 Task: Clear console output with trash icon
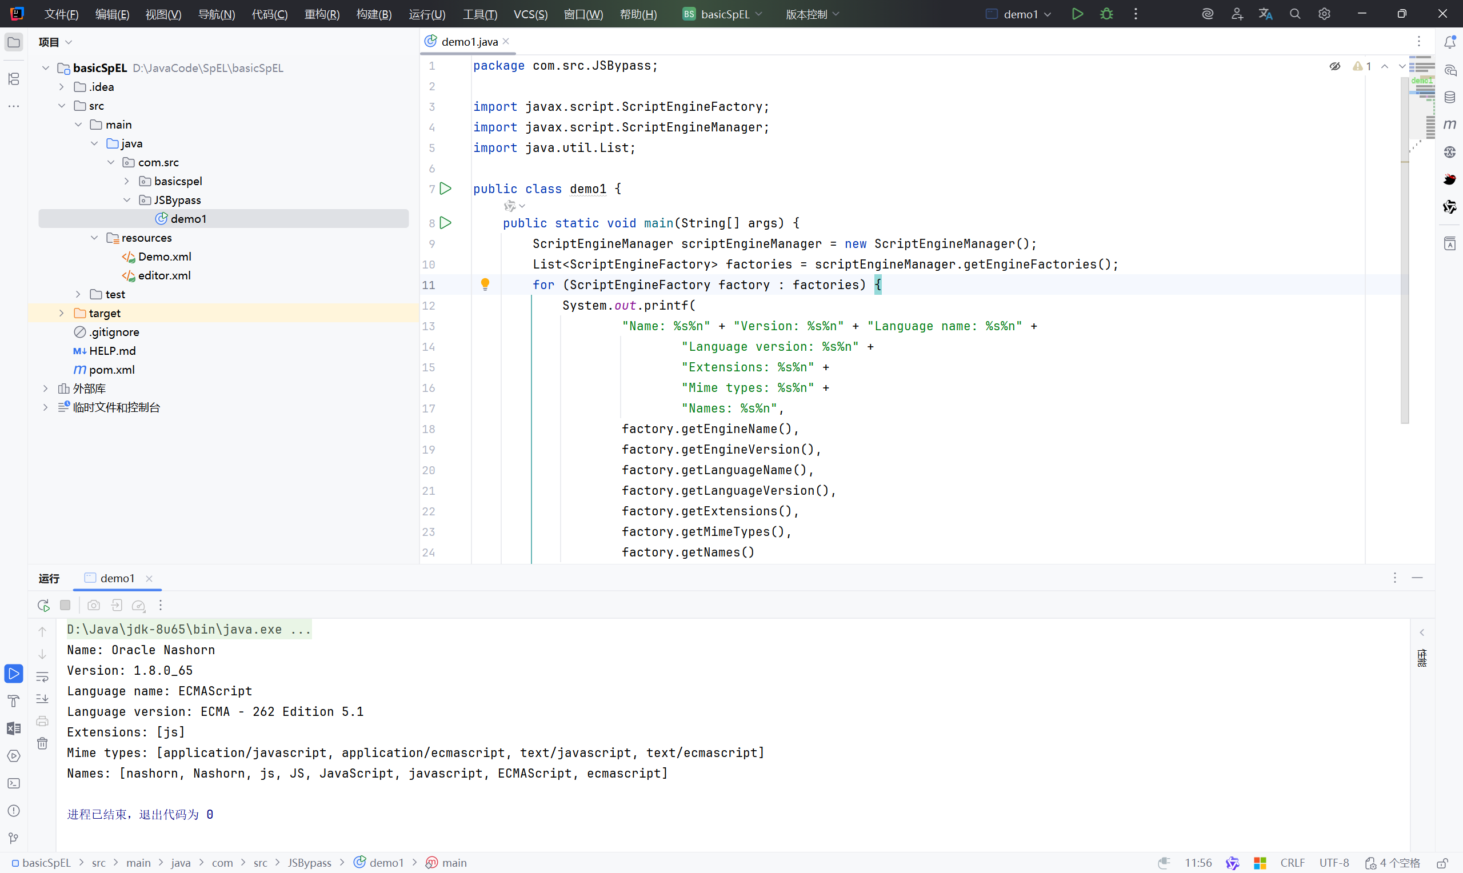pyautogui.click(x=42, y=743)
